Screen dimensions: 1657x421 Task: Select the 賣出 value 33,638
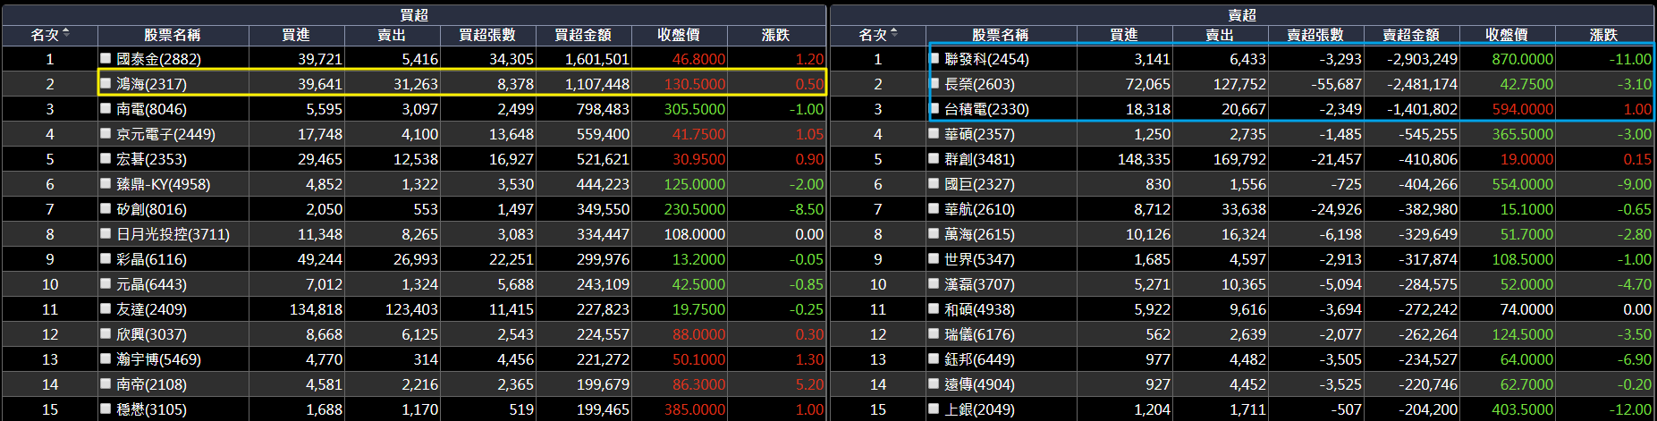tap(1243, 209)
